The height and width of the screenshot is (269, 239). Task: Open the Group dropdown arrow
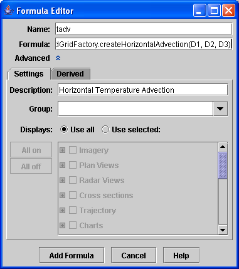(x=220, y=108)
